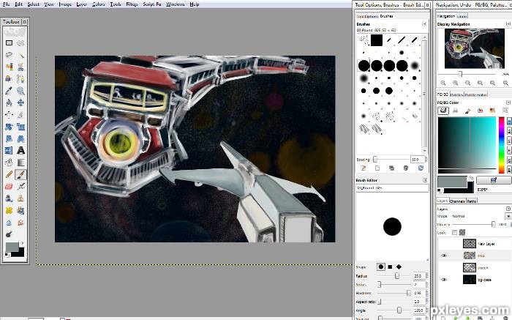Select the Paintbrush tool
This screenshot has width=512, height=320.
(x=20, y=174)
